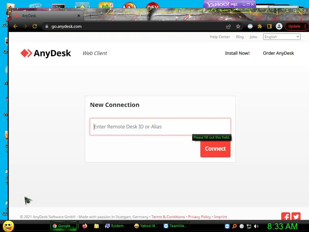The image size is (309, 232).
Task: Click Install Now! menu item
Action: pyautogui.click(x=237, y=53)
